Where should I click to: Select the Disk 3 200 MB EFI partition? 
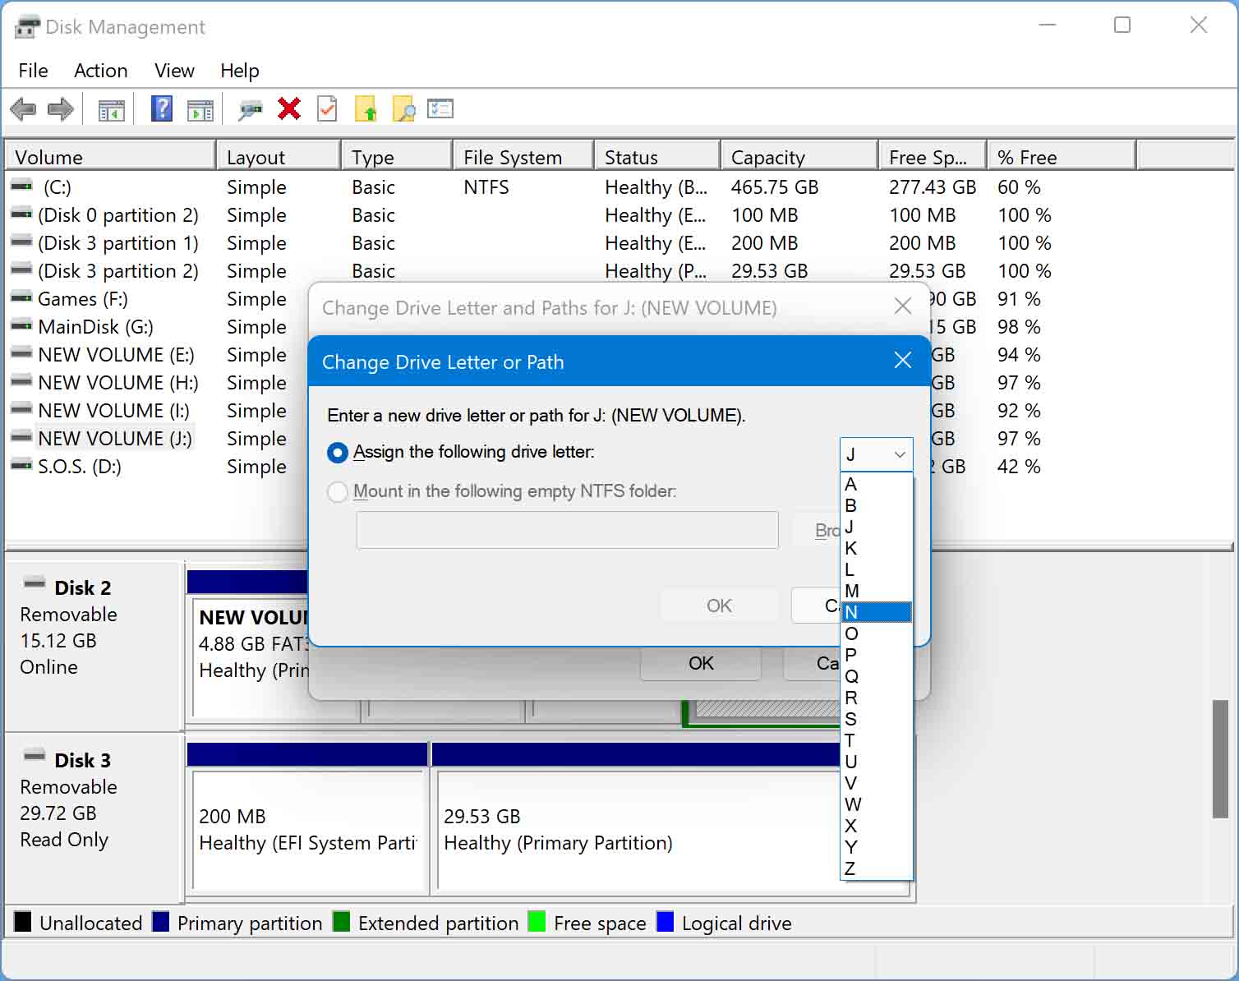pyautogui.click(x=307, y=830)
